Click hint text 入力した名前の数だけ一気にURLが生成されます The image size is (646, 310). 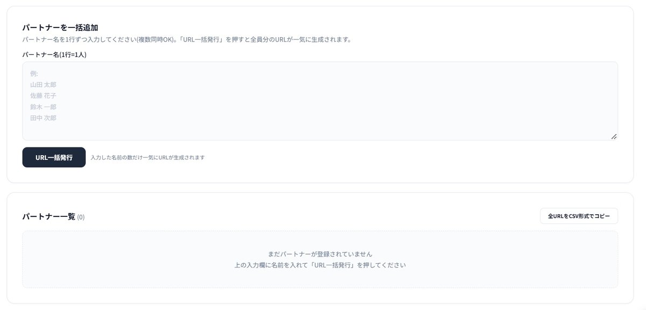point(148,158)
